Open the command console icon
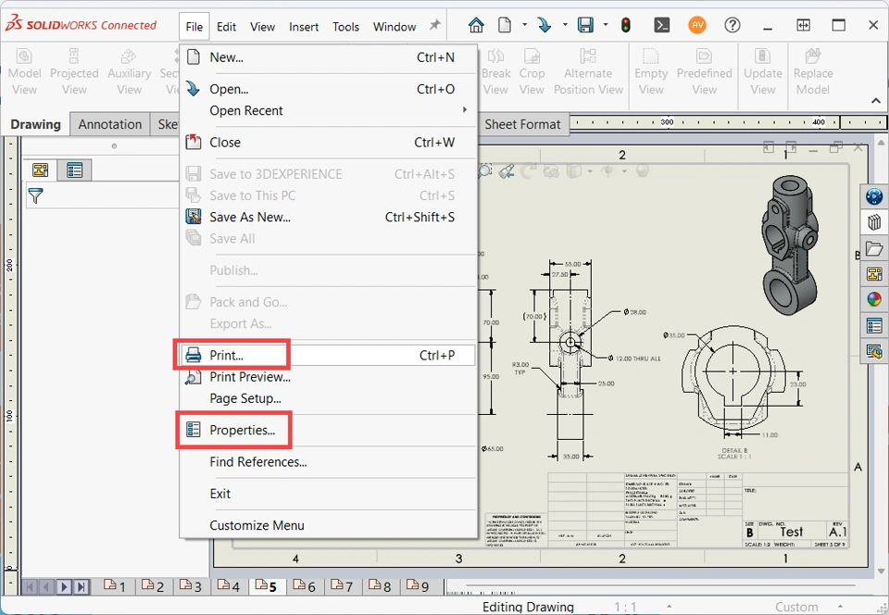 [x=662, y=26]
